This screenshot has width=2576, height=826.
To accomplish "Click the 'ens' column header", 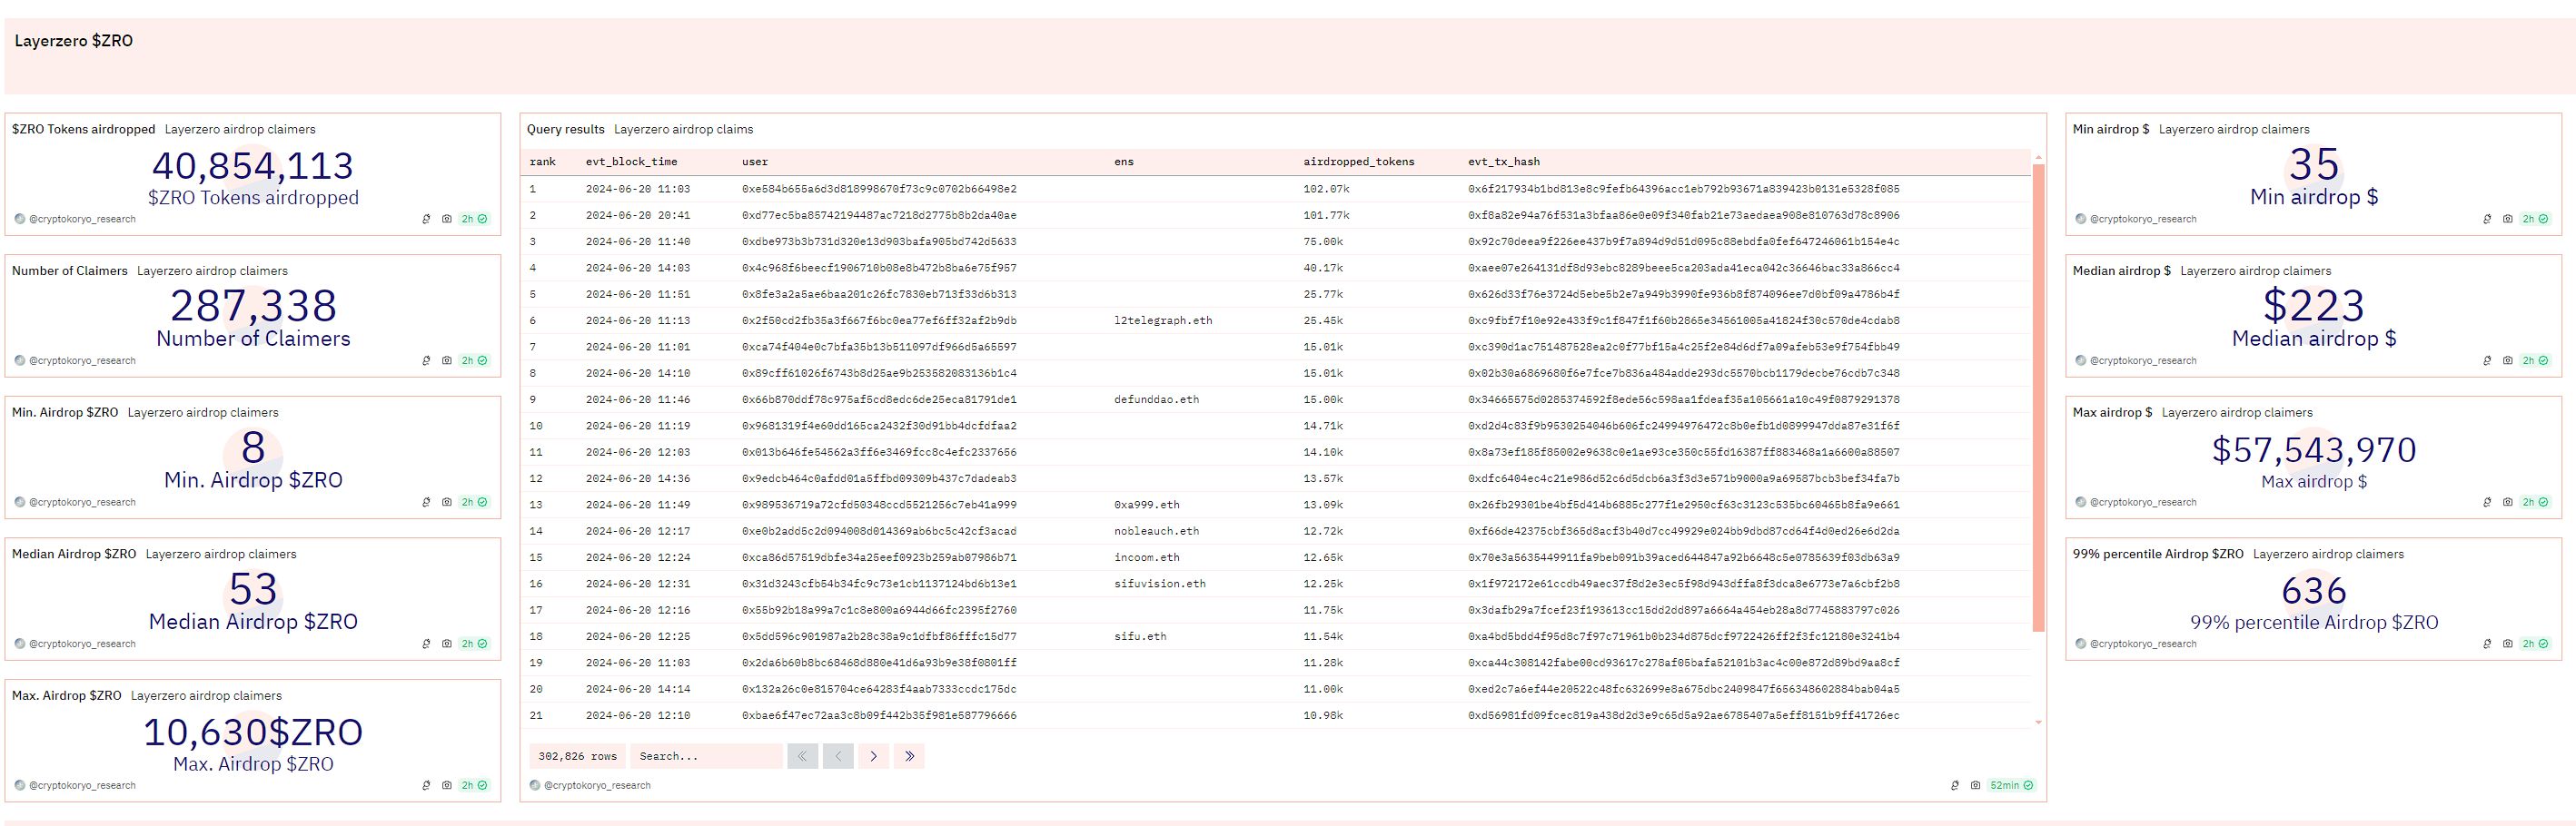I will click(1124, 162).
